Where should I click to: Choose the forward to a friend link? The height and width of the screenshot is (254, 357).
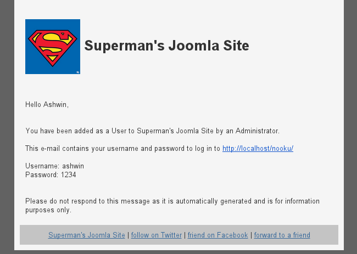[x=282, y=235]
